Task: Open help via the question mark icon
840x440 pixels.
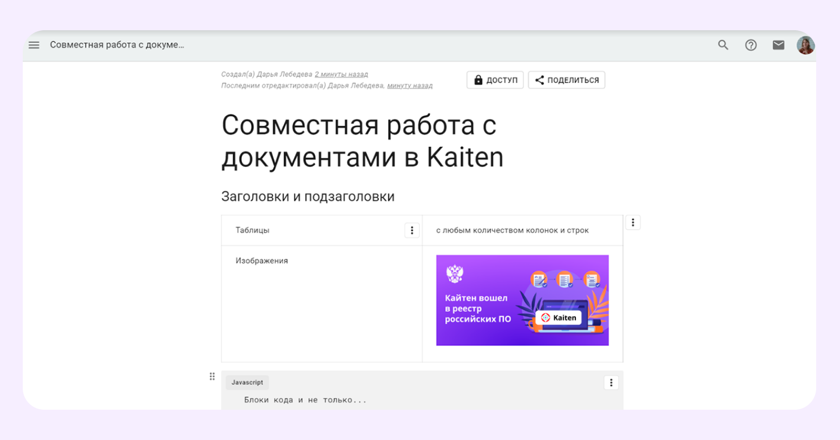Action: click(751, 45)
